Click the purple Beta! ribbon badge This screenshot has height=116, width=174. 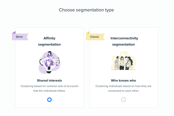20,36
